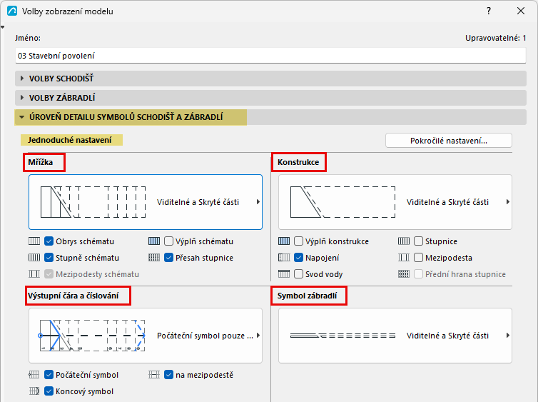The width and height of the screenshot is (538, 402).
Task: Disable Přesah stupnice checkbox
Action: (x=168, y=258)
